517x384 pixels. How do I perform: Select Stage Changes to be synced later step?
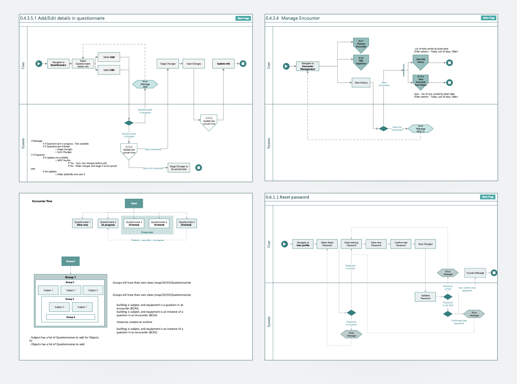[179, 168]
